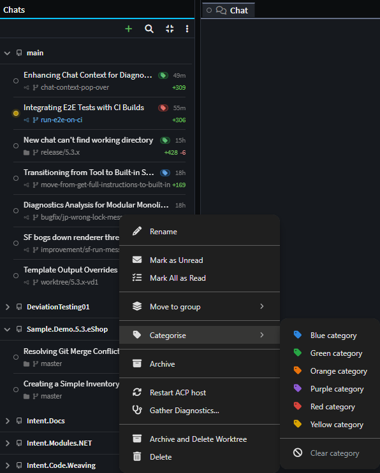Screen dimensions: 380x473
Task: Click the stethoscope icon for Gather Diagnostics
Action: (x=137, y=410)
